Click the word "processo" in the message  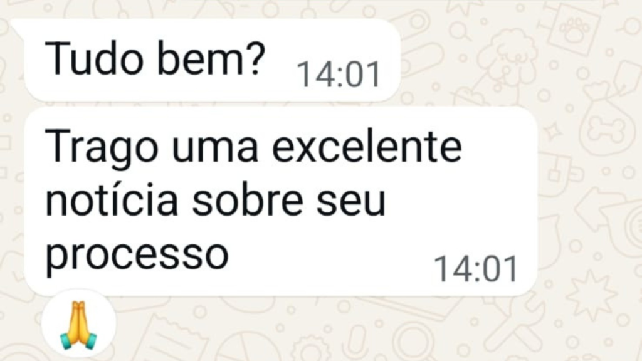click(137, 254)
